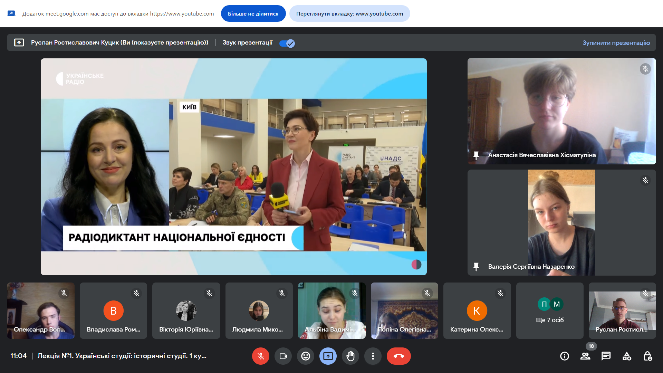The width and height of the screenshot is (663, 373).
Task: Open the emoji reactions panel
Action: point(306,356)
